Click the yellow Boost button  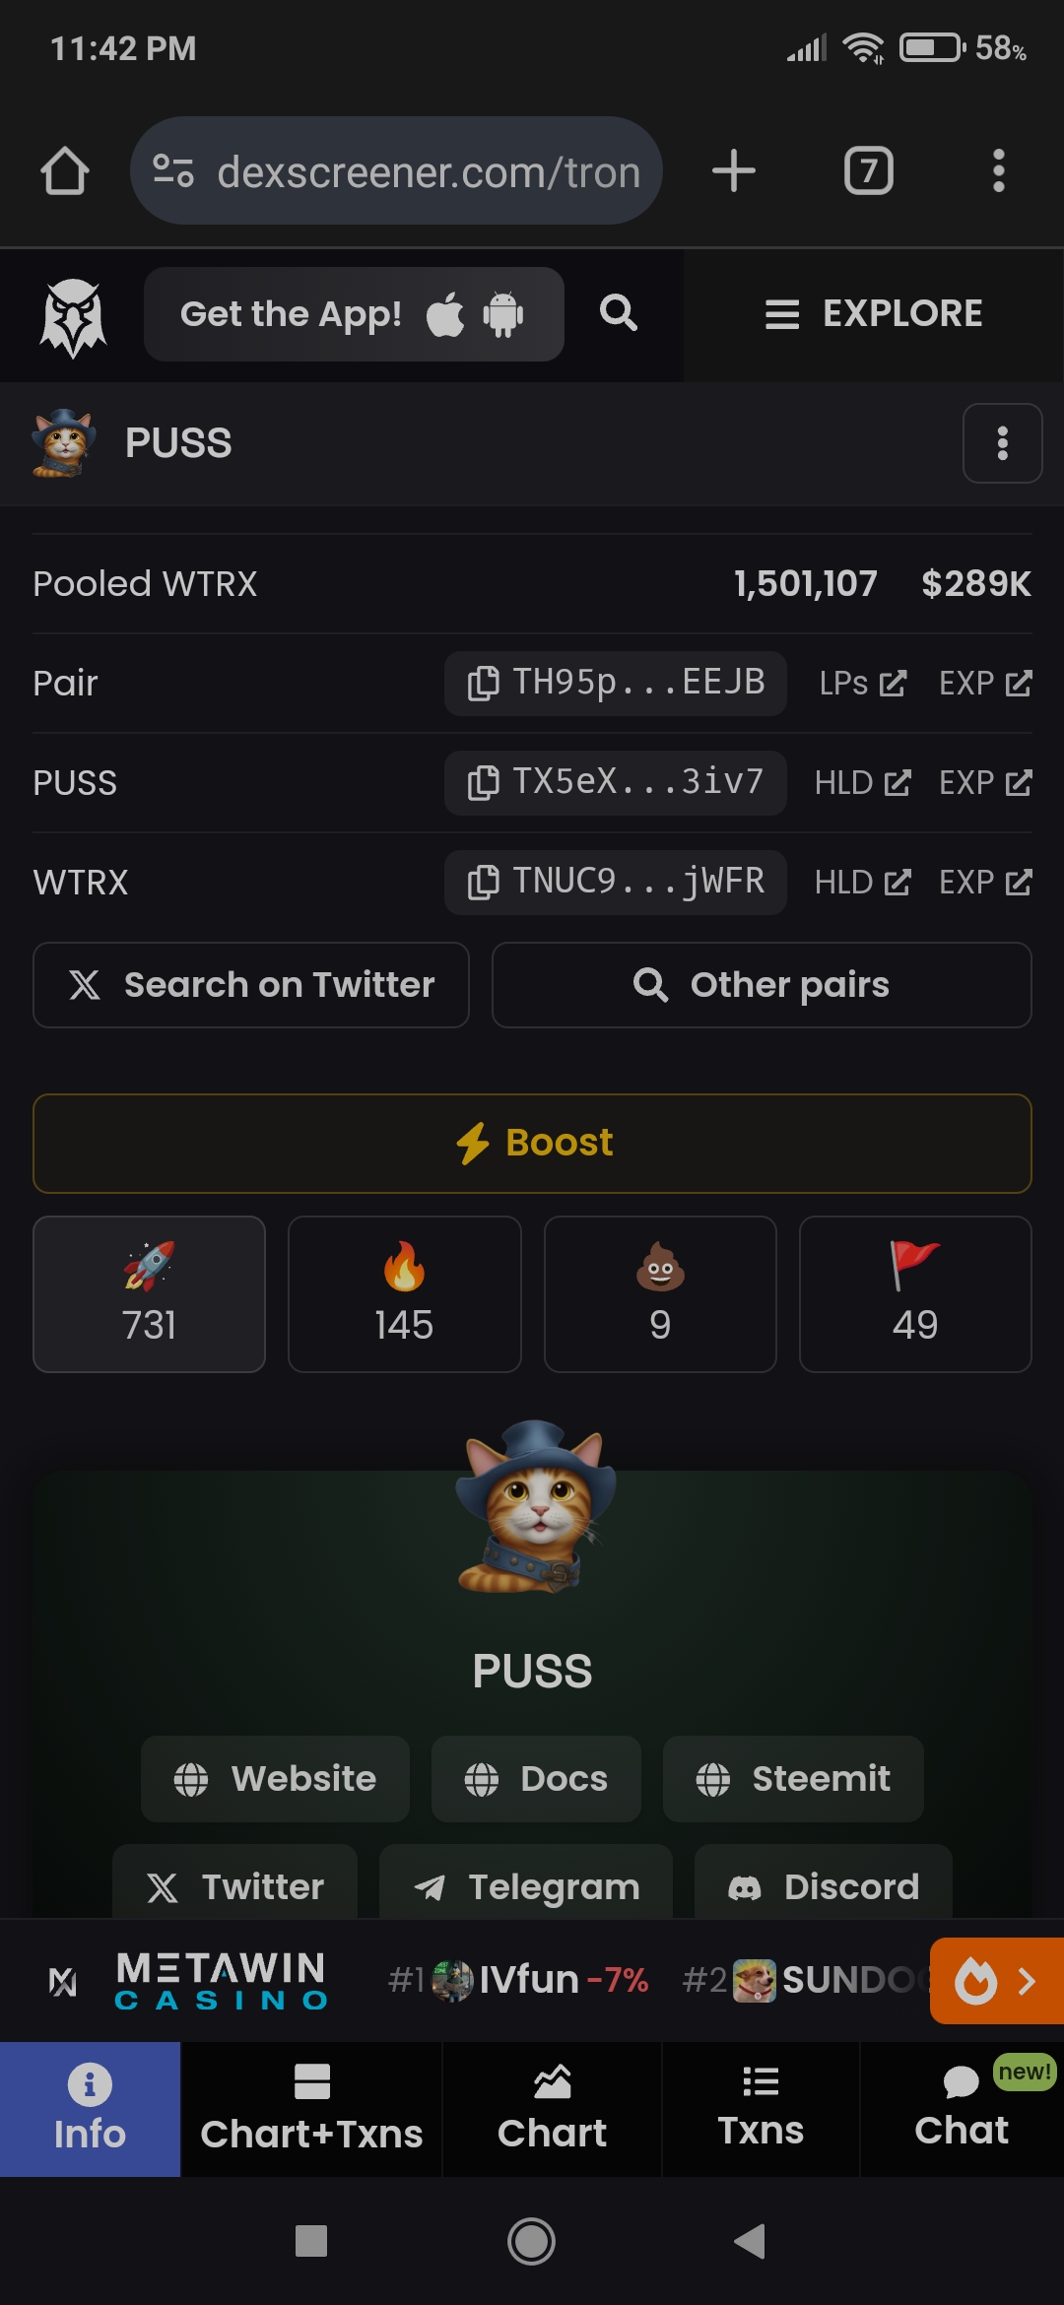pos(532,1143)
